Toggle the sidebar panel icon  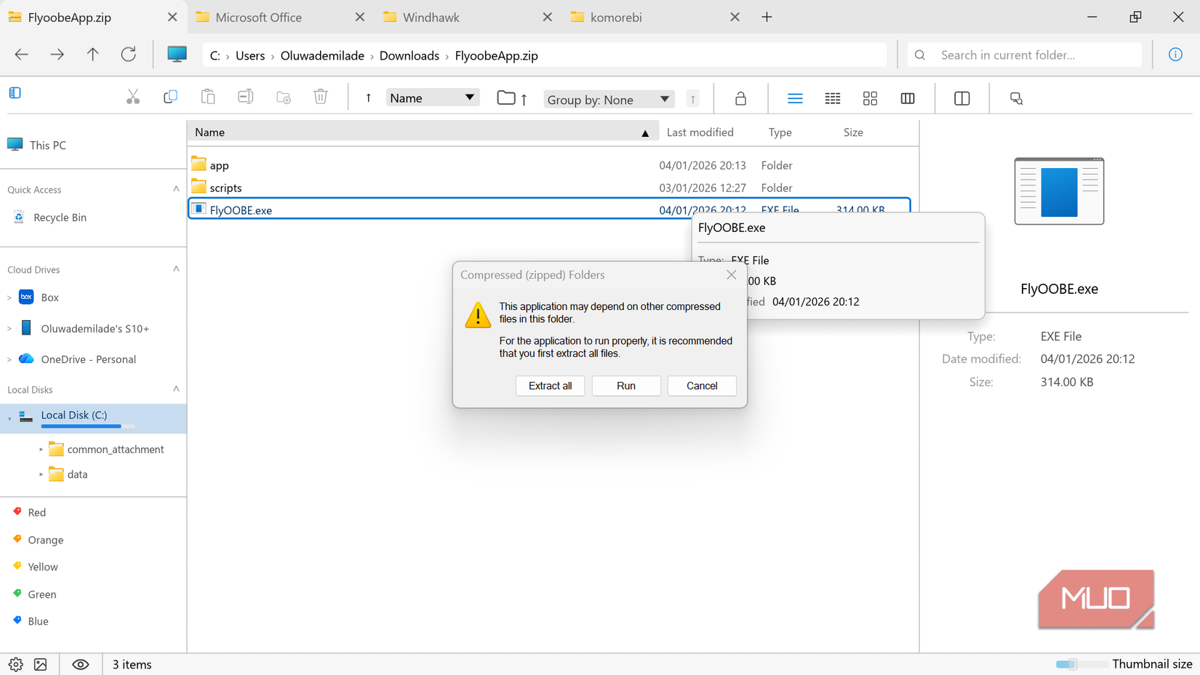[15, 93]
